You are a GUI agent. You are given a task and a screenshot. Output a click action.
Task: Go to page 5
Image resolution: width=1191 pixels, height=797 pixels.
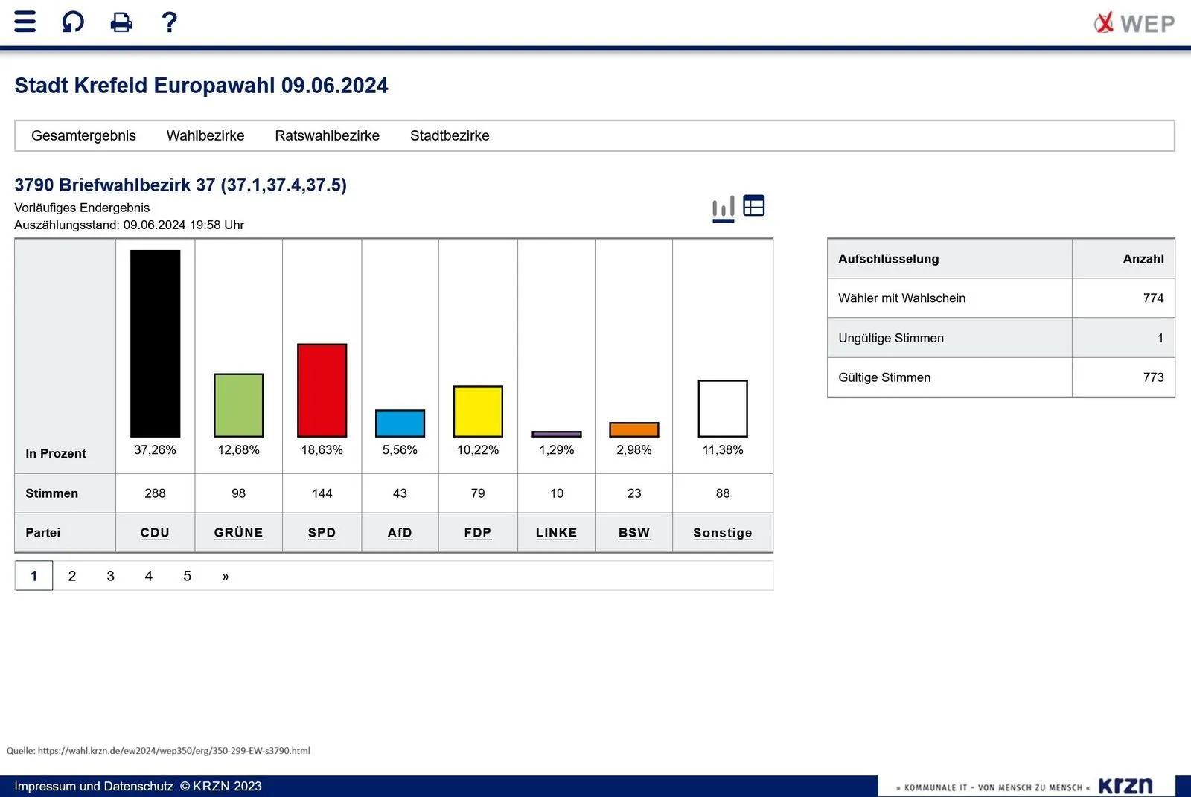click(187, 576)
